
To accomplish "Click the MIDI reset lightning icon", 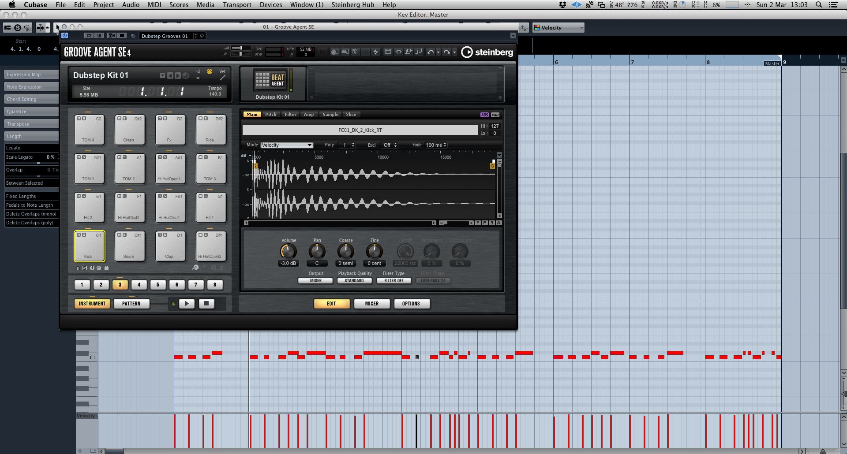I will point(376,52).
